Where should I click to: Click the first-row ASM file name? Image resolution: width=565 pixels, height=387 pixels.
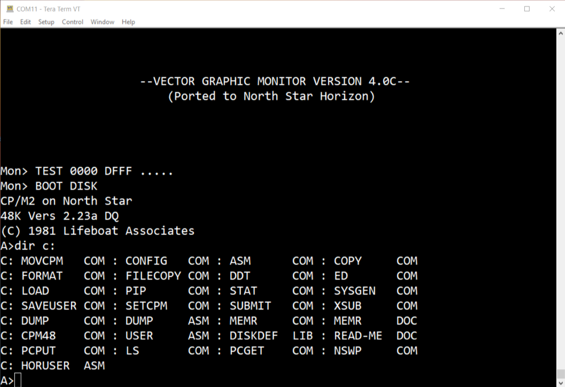[240, 261]
